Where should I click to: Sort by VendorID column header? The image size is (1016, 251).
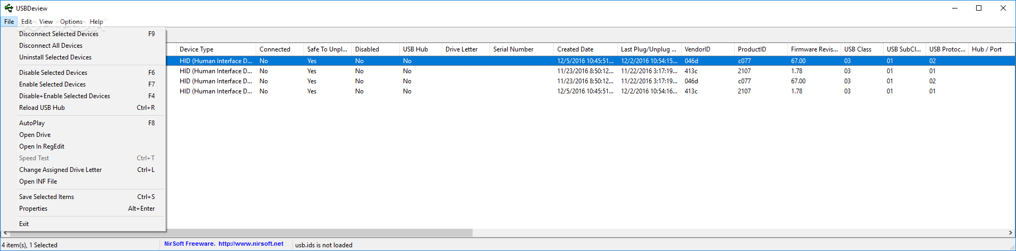click(708, 49)
